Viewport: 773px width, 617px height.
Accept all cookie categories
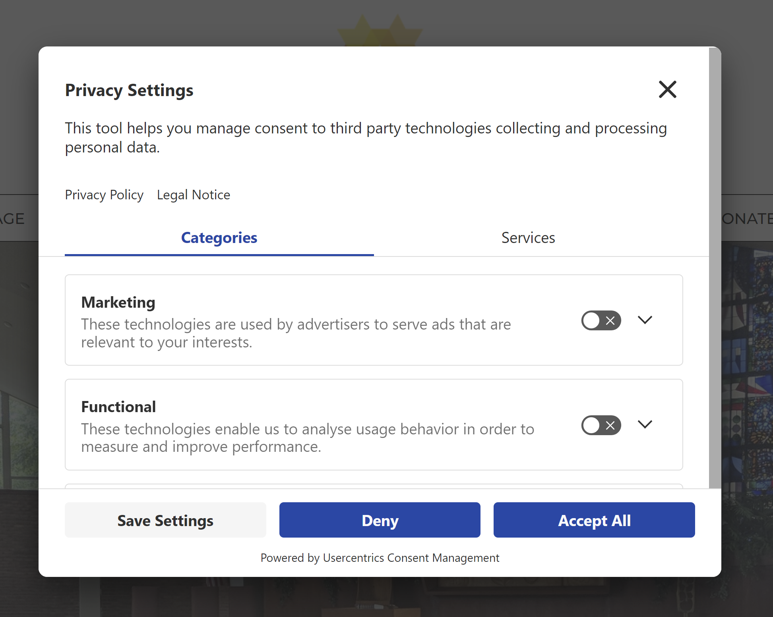[594, 520]
